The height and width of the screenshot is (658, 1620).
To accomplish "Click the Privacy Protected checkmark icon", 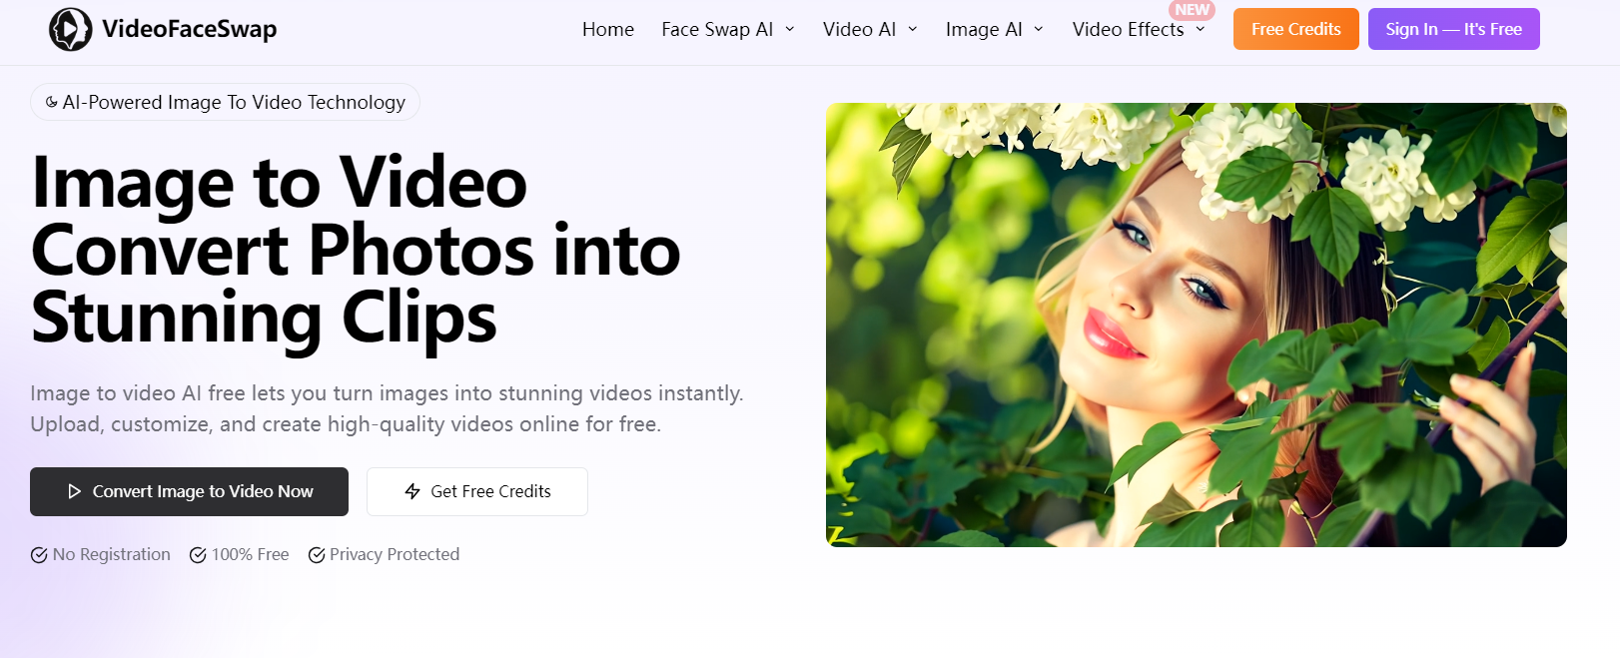I will click(317, 555).
